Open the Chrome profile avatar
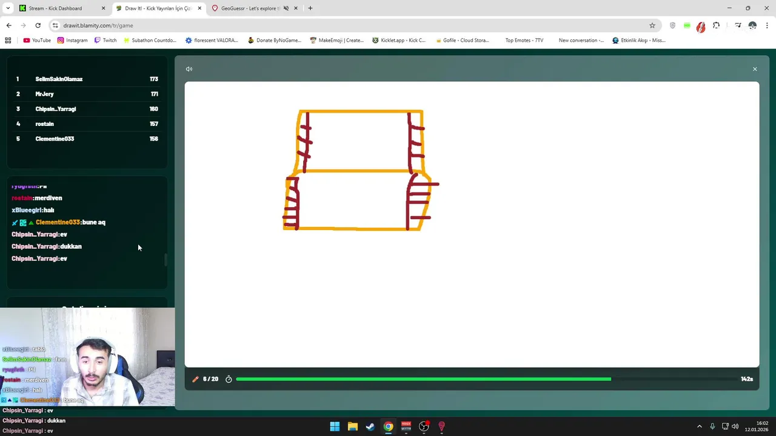The image size is (776, 436). 752,25
